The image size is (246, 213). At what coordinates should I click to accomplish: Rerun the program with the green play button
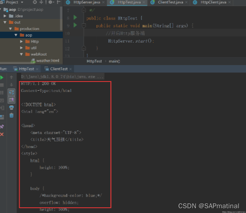(x=2, y=78)
